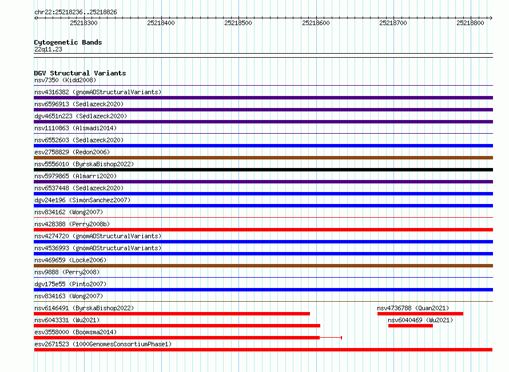509x372 pixels.
Task: Click variant label esv2671523 (1000GenomesConsortiumPhase1)
Action: tap(103, 344)
